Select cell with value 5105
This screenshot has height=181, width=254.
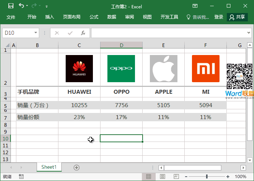tap(163, 105)
